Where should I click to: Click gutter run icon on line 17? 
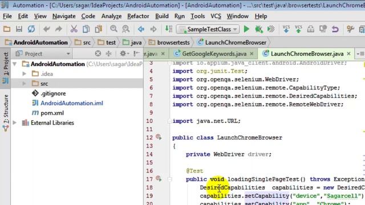[159, 178]
